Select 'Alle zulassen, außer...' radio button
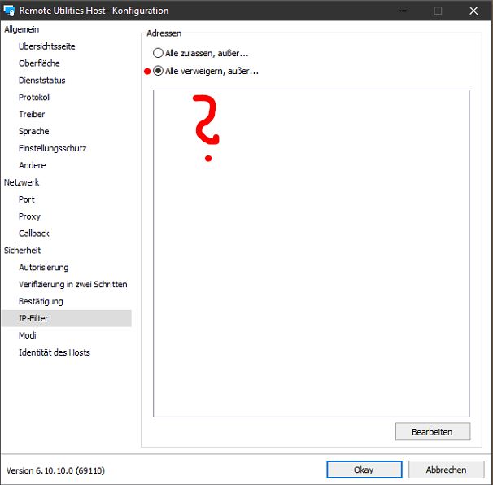This screenshot has width=493, height=485. tap(158, 53)
